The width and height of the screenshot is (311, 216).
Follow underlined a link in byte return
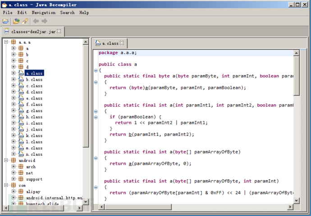(x=146, y=87)
